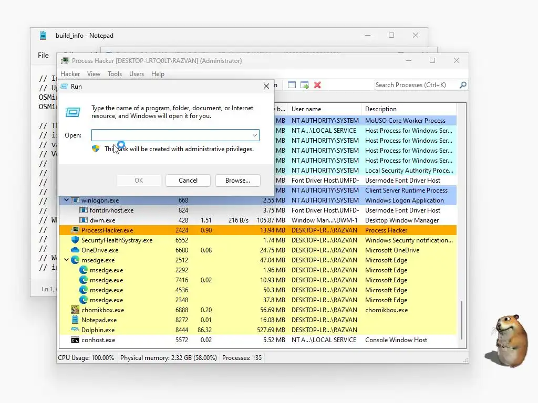Screen dimensions: 538x403
Task: Open the Users menu
Action: click(x=137, y=73)
